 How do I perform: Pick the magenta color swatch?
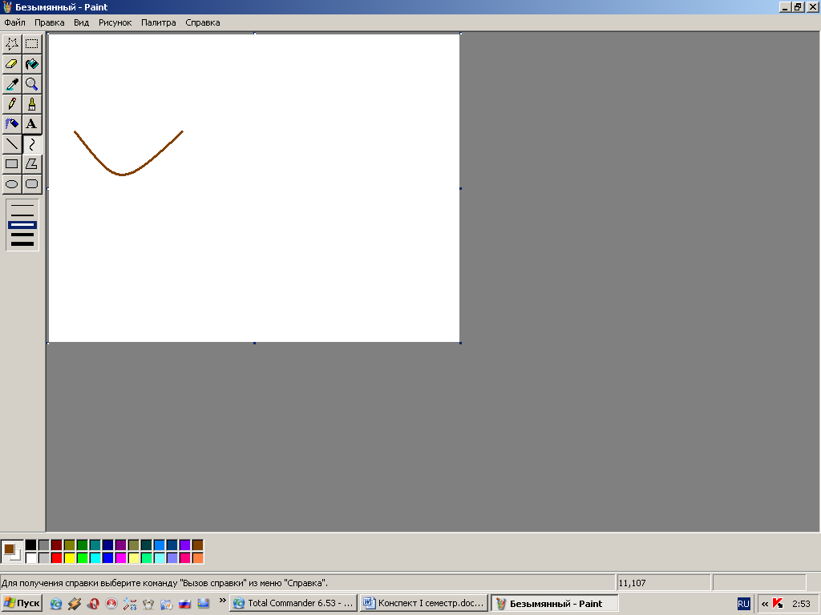121,558
